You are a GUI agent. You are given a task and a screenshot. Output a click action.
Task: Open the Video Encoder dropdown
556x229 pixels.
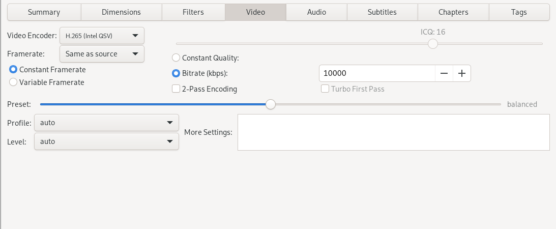tap(102, 36)
